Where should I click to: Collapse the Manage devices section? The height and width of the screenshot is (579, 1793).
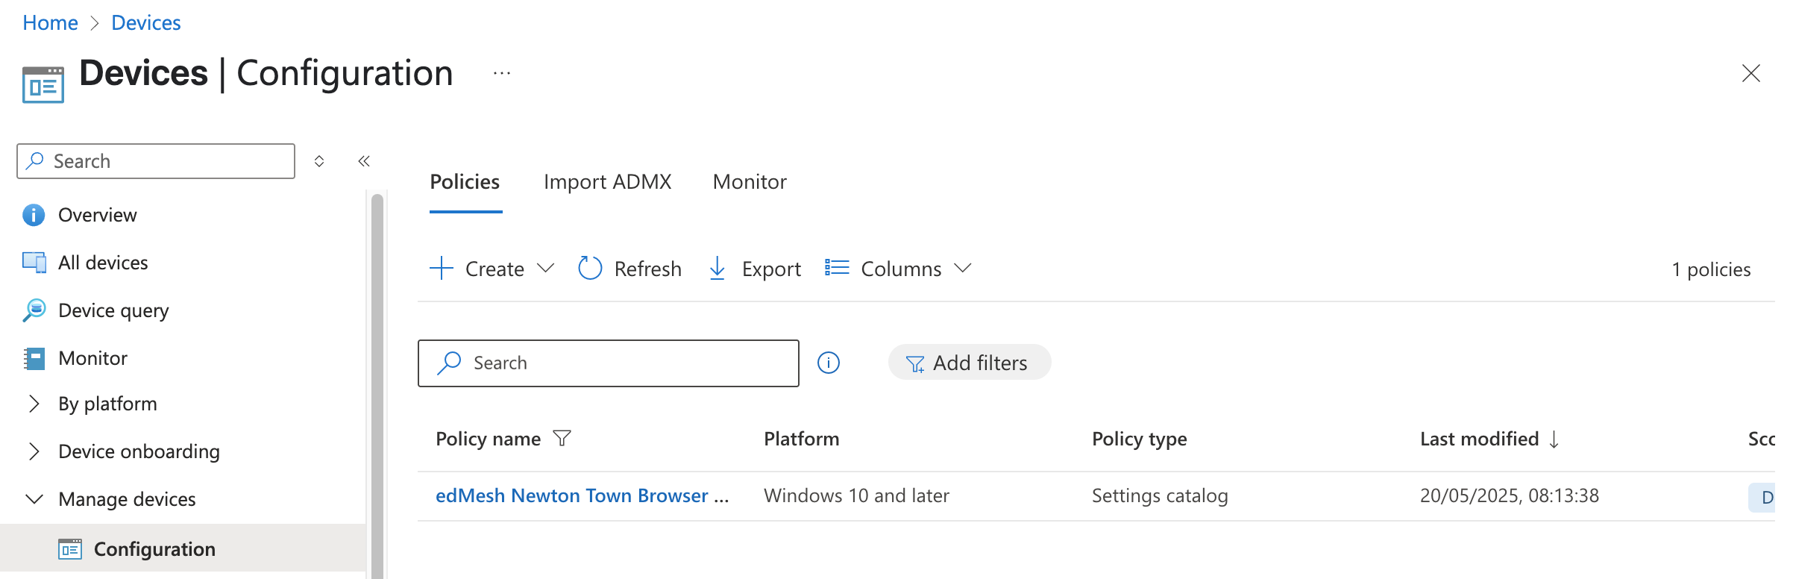(34, 499)
